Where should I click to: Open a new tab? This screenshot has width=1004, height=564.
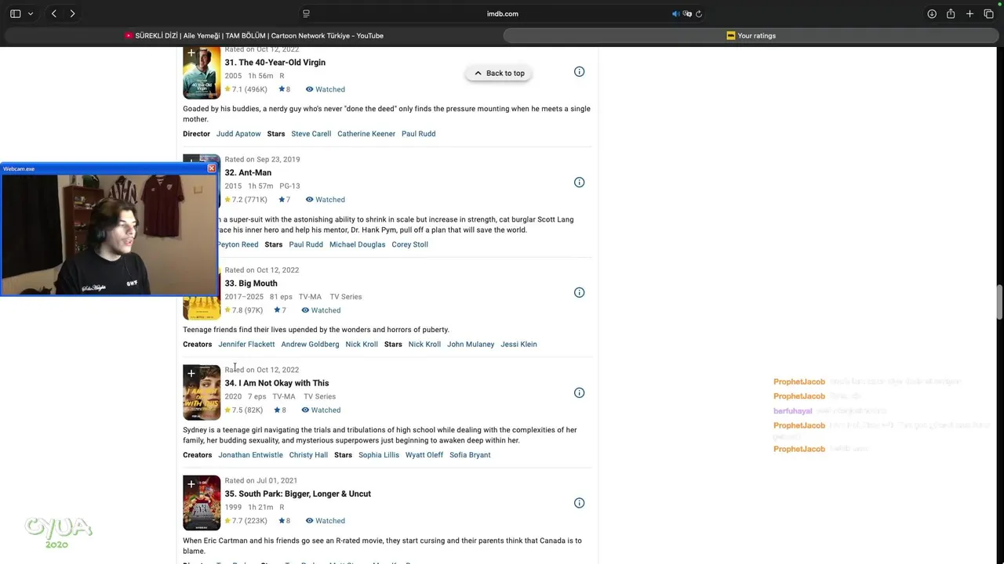969,13
